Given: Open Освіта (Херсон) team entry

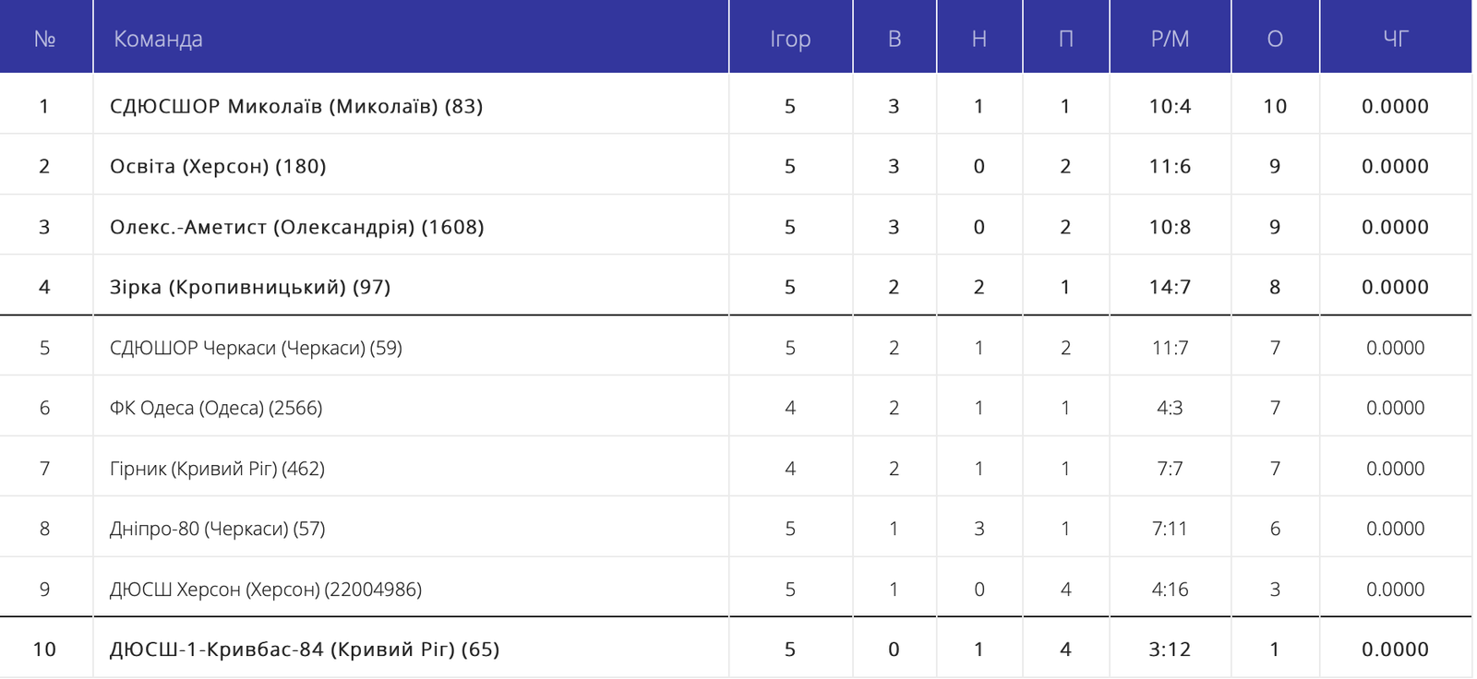Looking at the screenshot, I should tap(218, 166).
